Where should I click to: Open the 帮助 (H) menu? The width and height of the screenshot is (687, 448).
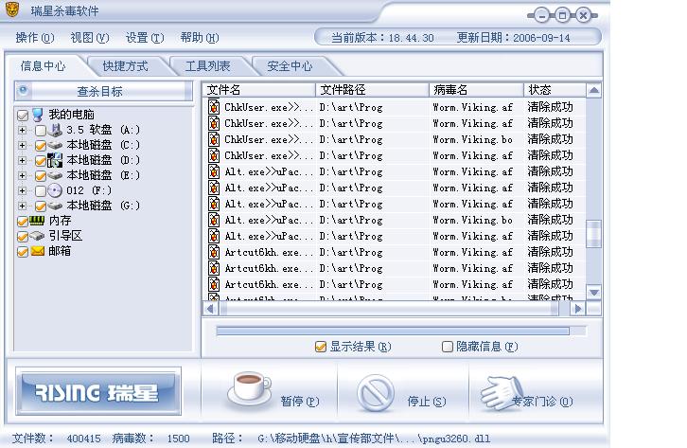(200, 38)
